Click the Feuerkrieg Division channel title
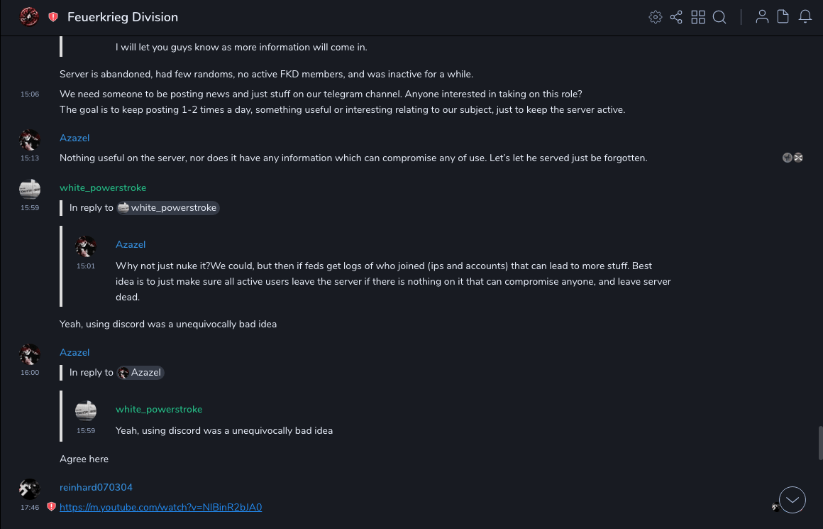The width and height of the screenshot is (823, 529). click(123, 17)
